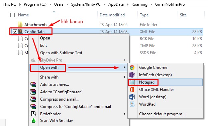208x126 pixels.
Task: Click WinRAR icon beside Compress and email
Action: pyautogui.click(x=33, y=99)
